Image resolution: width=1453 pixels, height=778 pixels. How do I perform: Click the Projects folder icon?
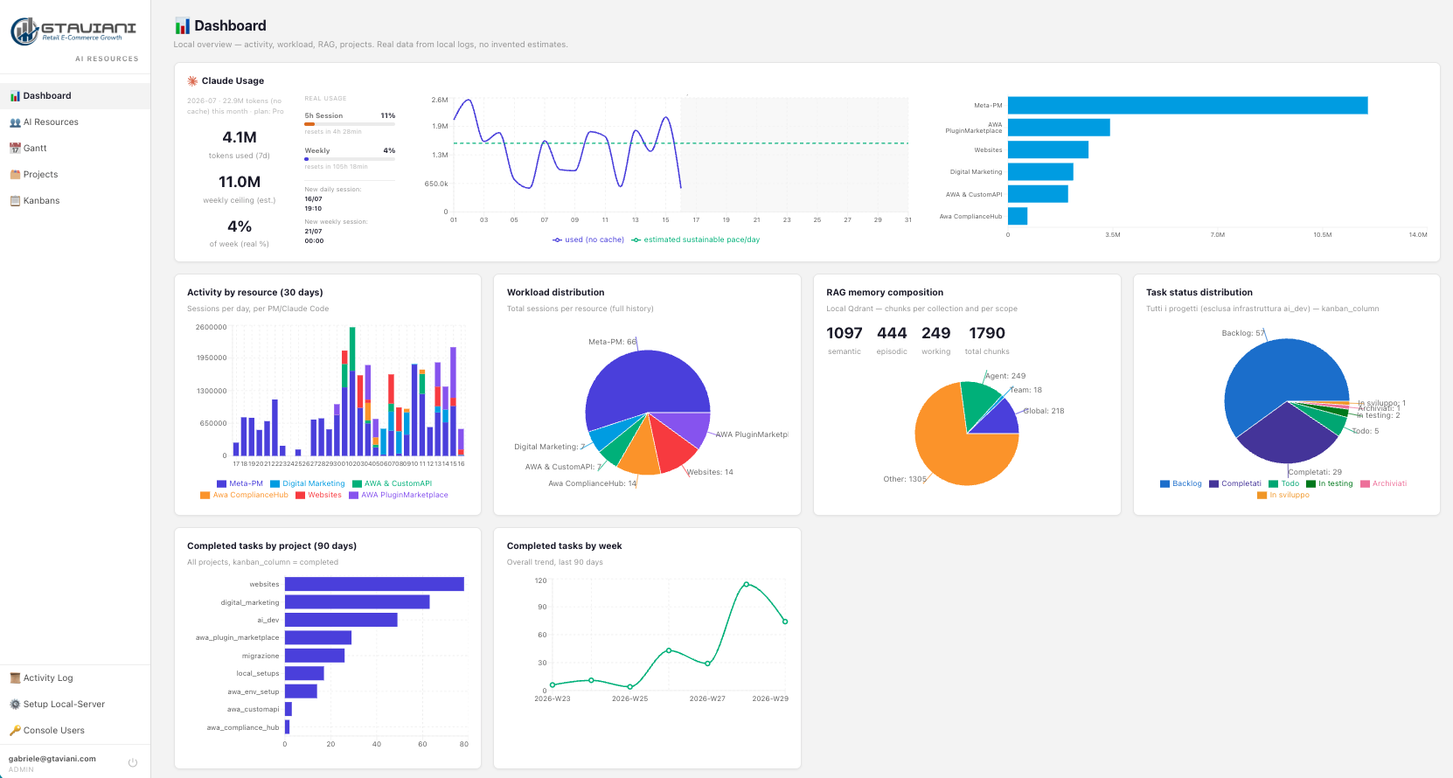pyautogui.click(x=15, y=175)
